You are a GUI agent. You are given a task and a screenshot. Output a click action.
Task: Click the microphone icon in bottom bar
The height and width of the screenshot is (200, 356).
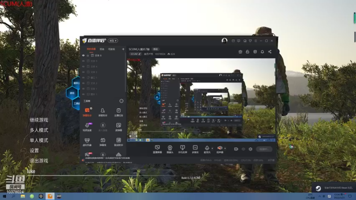pyautogui.click(x=207, y=148)
